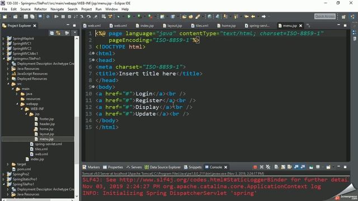Click the Save All toolbar icon
This screenshot has height=201, width=358.
click(32, 17)
